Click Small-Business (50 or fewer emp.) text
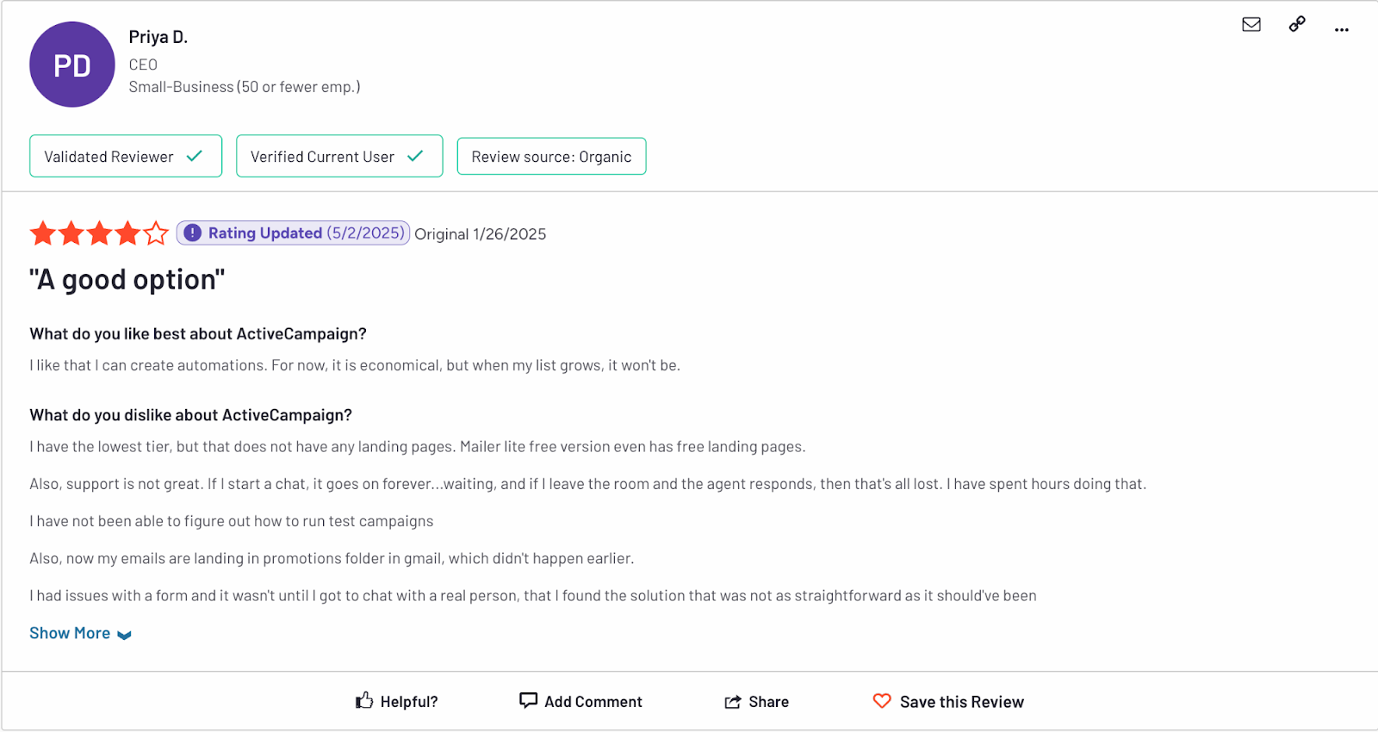The width and height of the screenshot is (1378, 732). click(245, 87)
